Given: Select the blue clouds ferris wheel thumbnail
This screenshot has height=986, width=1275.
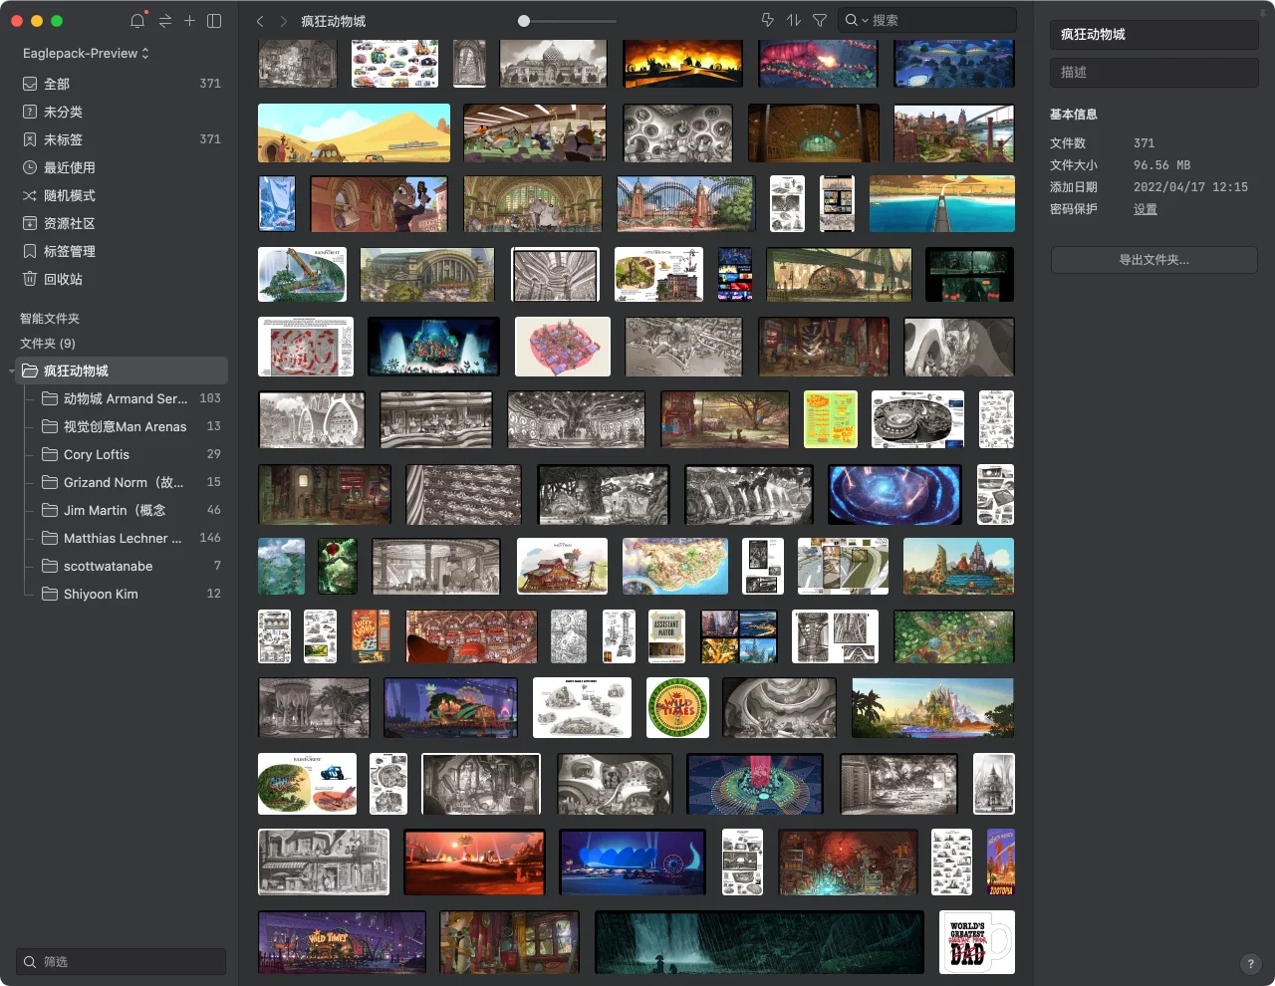Looking at the screenshot, I should coord(633,863).
